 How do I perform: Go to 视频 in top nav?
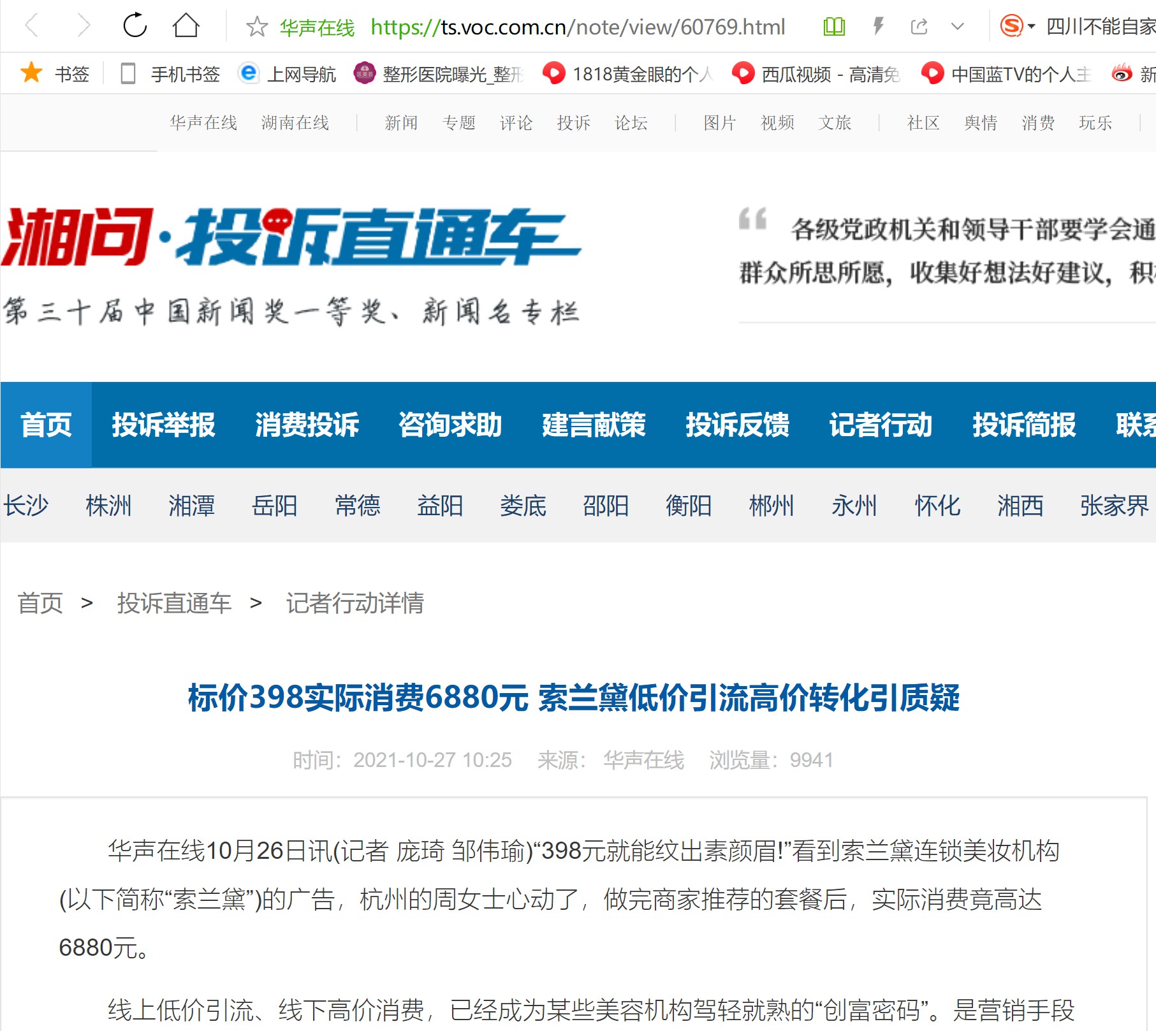[x=777, y=122]
